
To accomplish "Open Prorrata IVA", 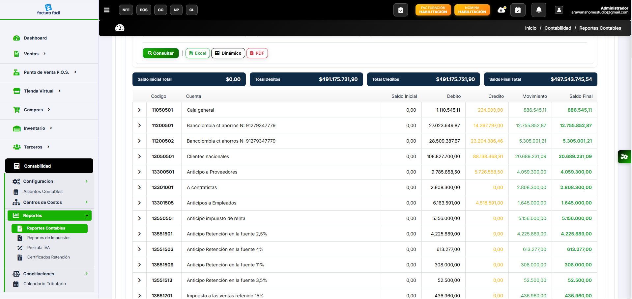I will point(39,248).
